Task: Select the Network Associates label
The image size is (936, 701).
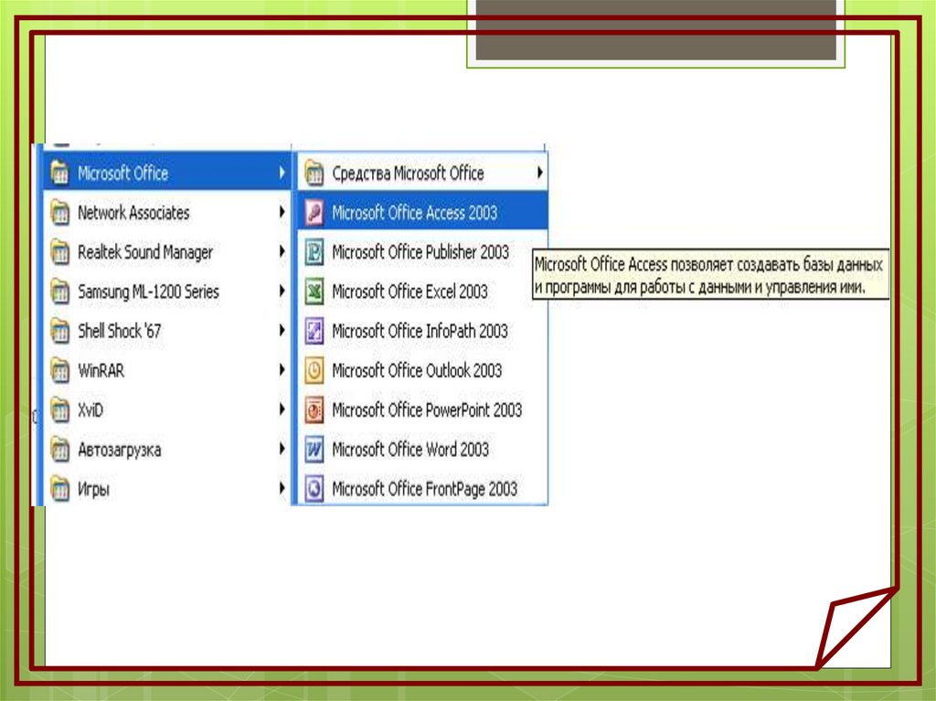Action: (x=133, y=213)
